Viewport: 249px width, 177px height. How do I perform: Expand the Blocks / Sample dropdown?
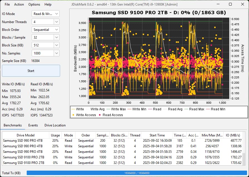click(x=45, y=37)
